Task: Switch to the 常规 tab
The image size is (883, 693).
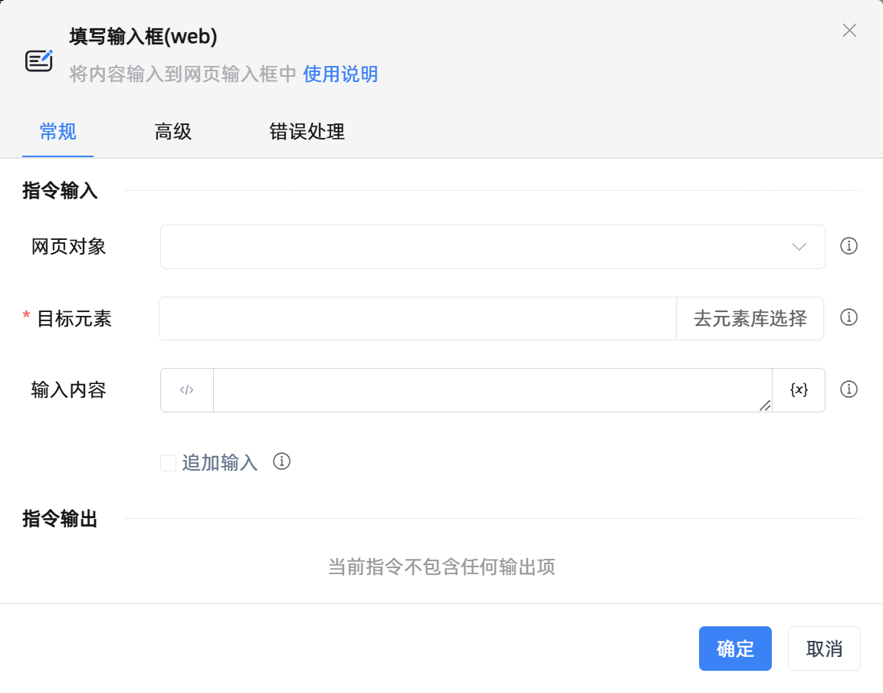Action: [58, 132]
